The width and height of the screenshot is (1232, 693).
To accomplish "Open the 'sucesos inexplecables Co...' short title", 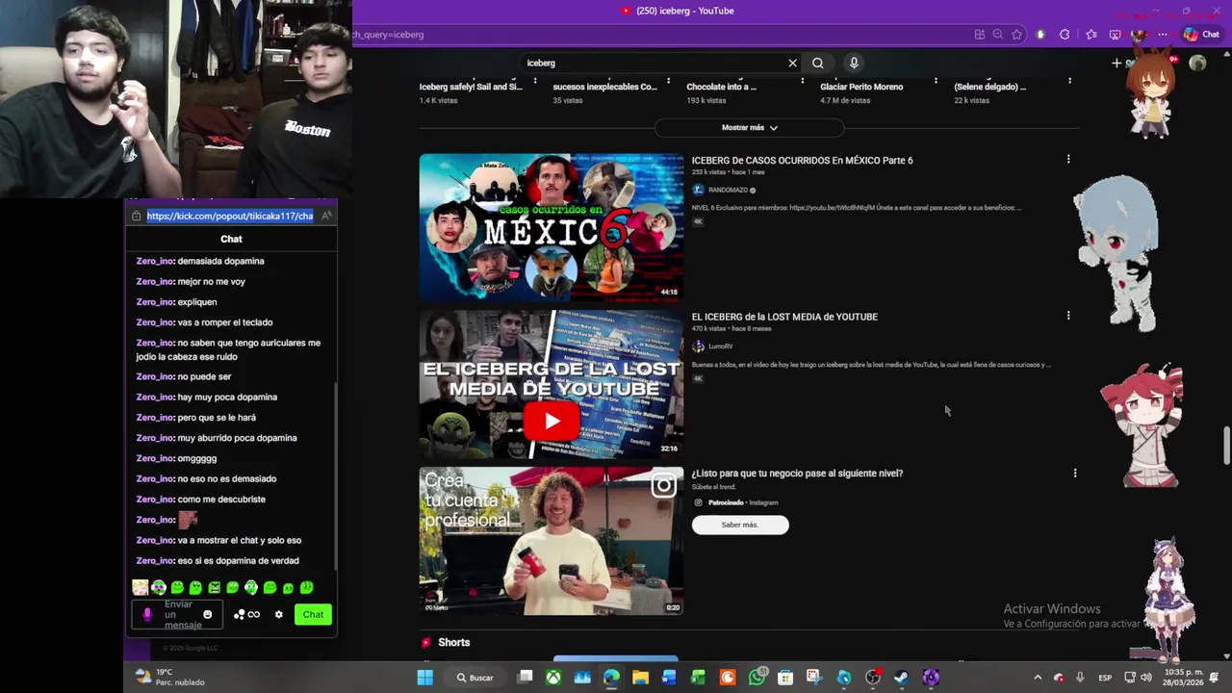I will pyautogui.click(x=604, y=87).
